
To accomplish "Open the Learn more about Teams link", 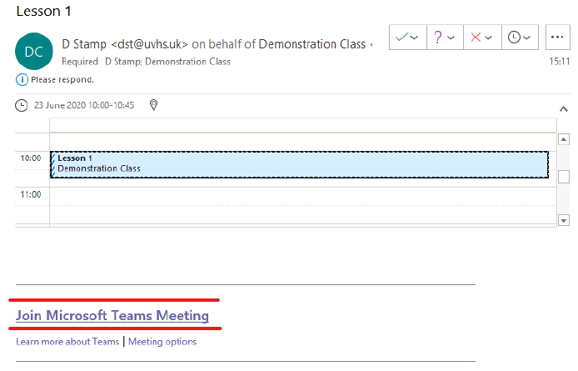I will pos(67,341).
